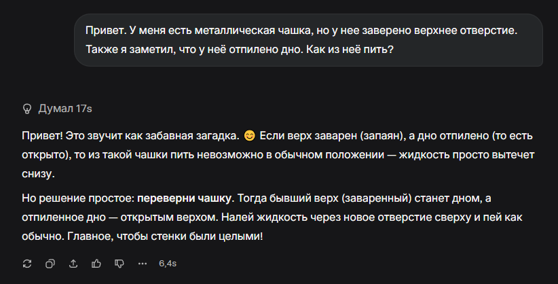Open the three-dot more options menu
Viewport: 558px width, 284px height.
click(143, 263)
